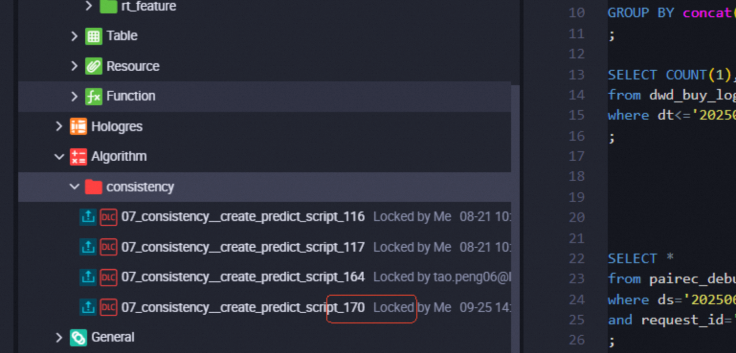
Task: Select the Function tree label
Action: 131,96
